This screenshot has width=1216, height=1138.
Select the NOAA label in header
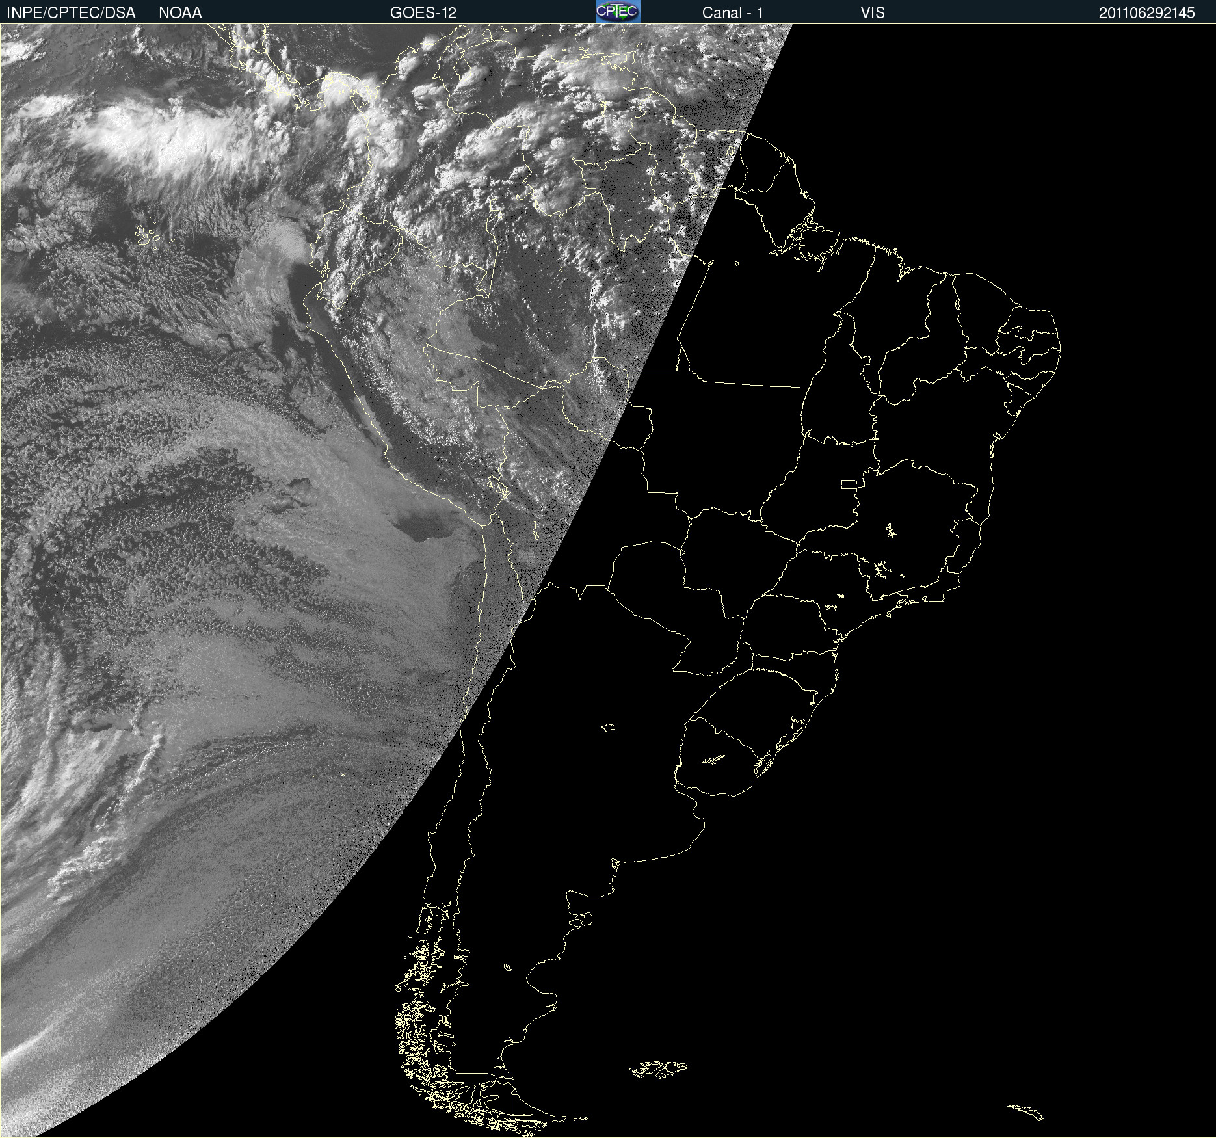pyautogui.click(x=180, y=13)
